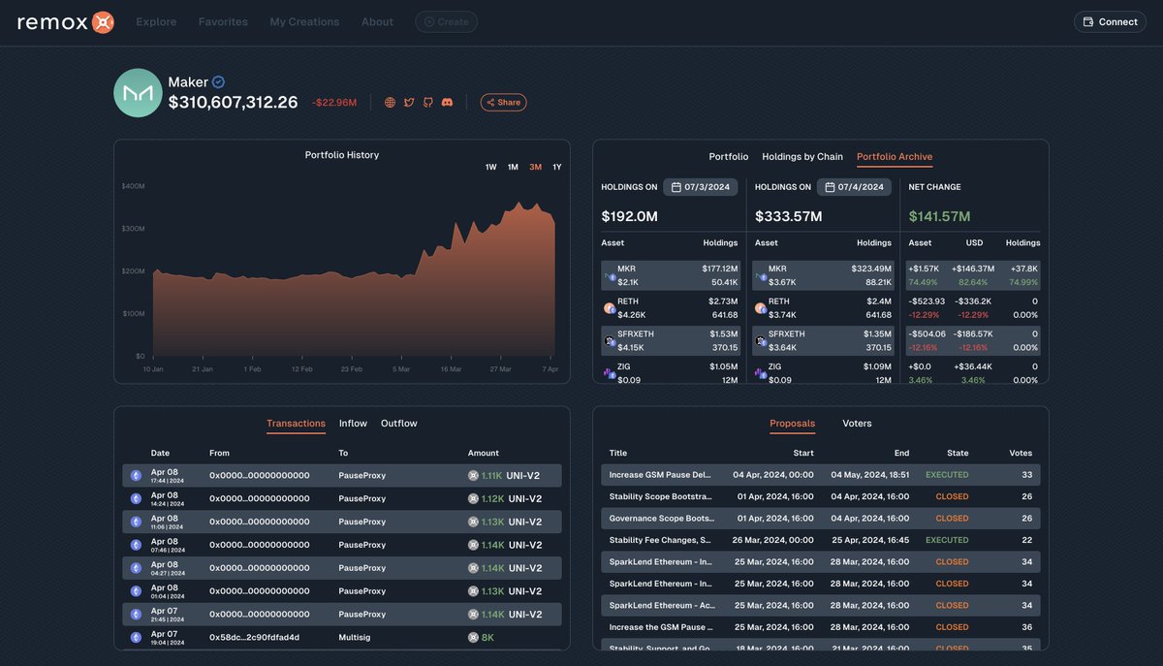This screenshot has height=666, width=1163.
Task: Click the Create button
Action: click(x=447, y=21)
